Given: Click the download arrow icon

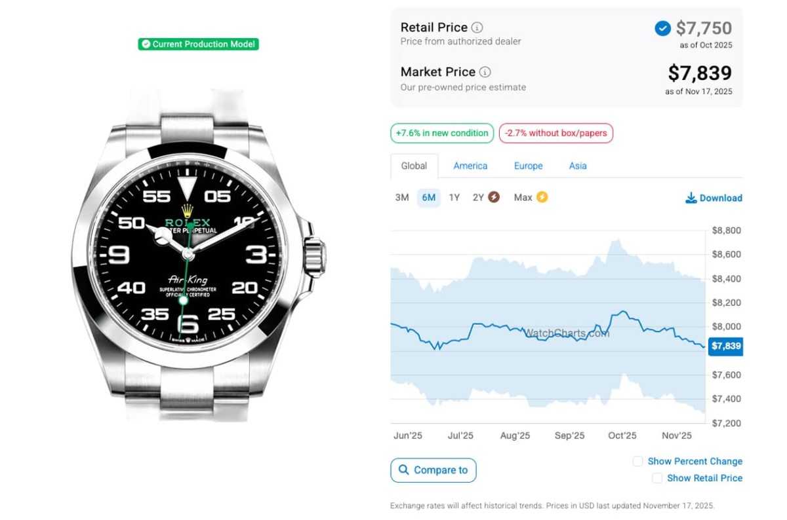Looking at the screenshot, I should (691, 198).
